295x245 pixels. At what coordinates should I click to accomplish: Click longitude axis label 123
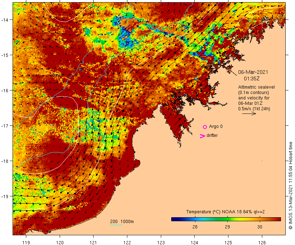(161, 242)
